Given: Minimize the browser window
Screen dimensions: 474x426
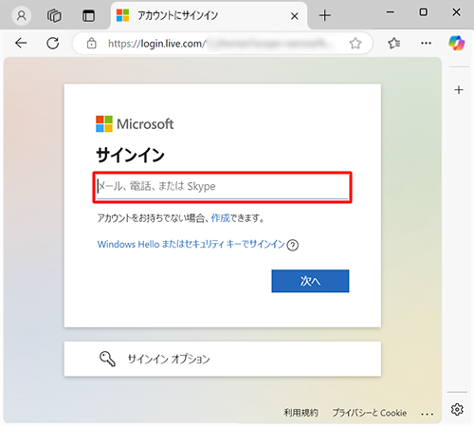Looking at the screenshot, I should click(391, 12).
